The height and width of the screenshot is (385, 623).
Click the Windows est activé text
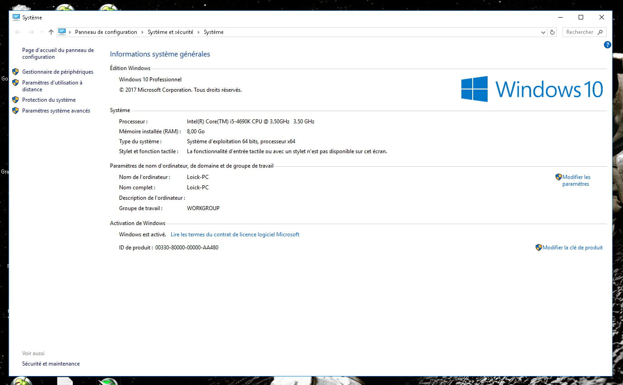tap(143, 235)
